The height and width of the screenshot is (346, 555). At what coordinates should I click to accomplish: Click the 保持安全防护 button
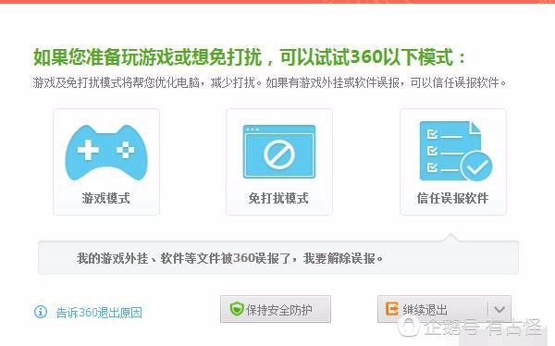click(x=276, y=309)
